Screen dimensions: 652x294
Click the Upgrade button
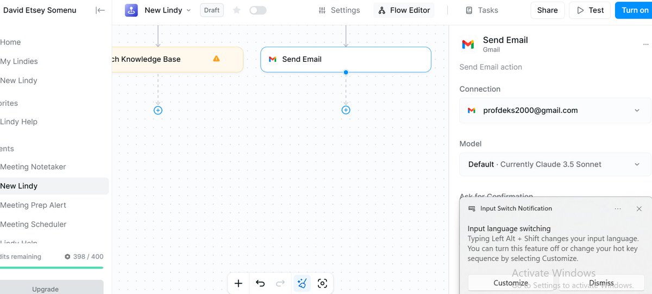click(52, 289)
